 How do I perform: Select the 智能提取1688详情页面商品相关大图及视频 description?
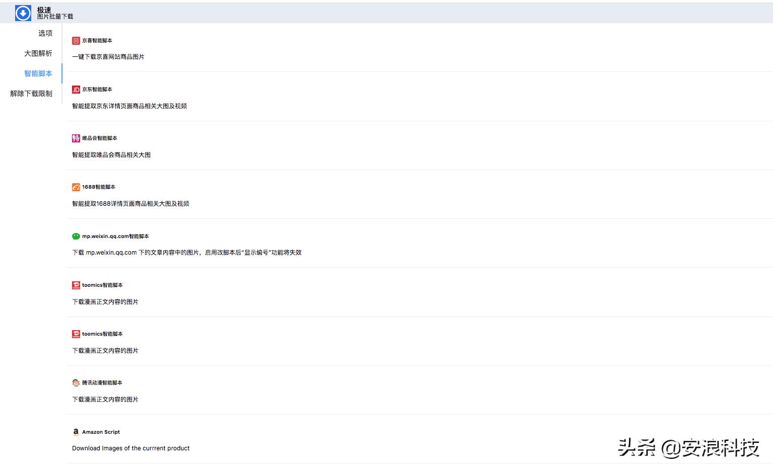point(131,204)
